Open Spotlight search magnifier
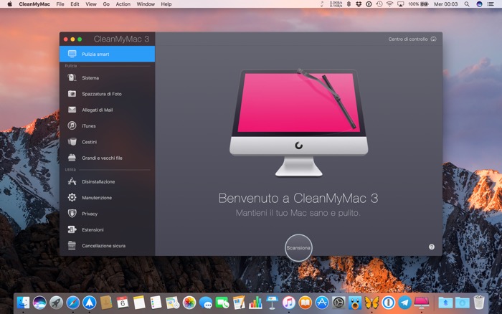Viewport: 502px width, 314px height. pyautogui.click(x=467, y=4)
